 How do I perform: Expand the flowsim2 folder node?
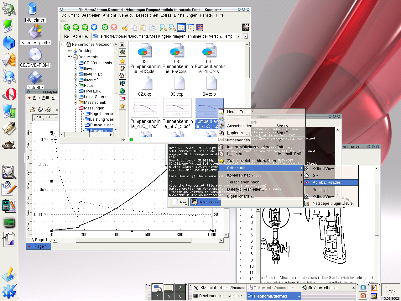[x=76, y=80]
